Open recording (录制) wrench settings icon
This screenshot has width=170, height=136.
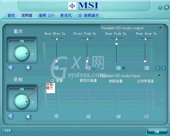(11, 117)
